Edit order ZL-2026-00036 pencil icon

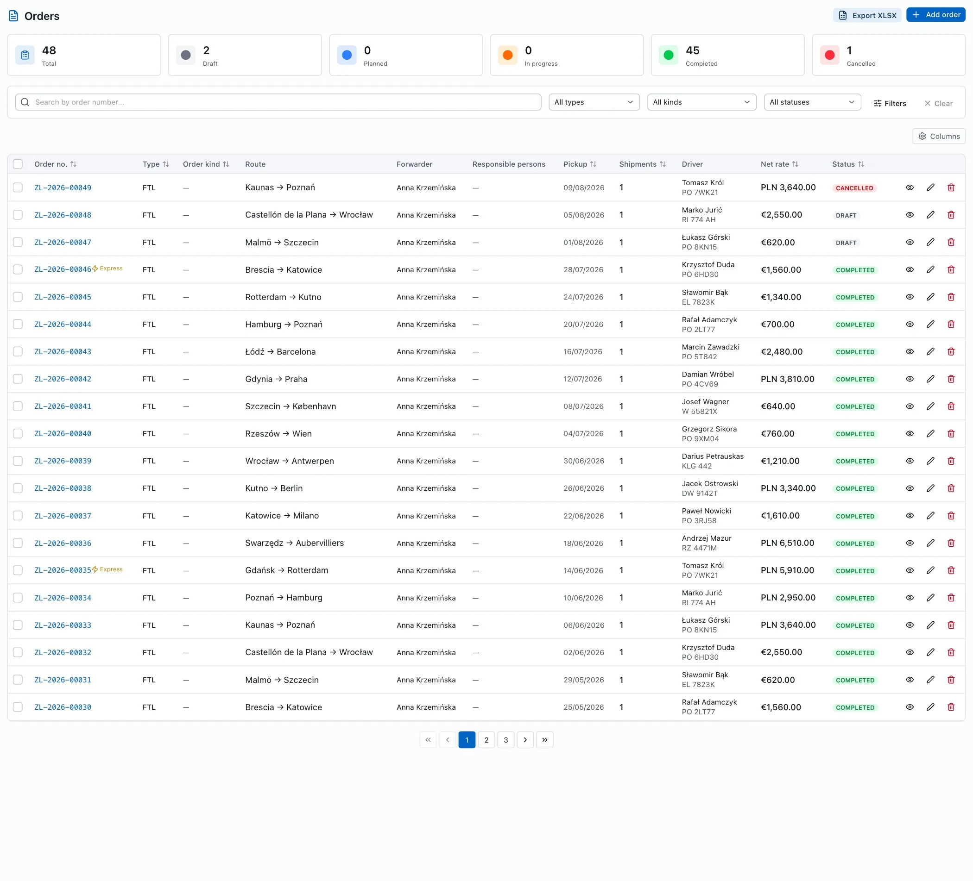click(x=930, y=543)
